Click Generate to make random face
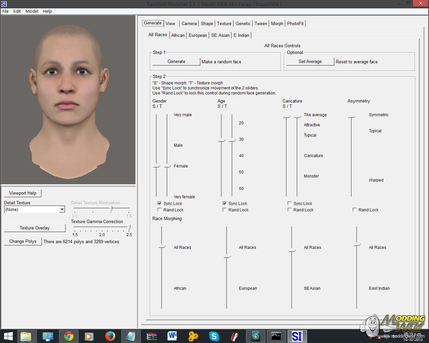 click(176, 61)
